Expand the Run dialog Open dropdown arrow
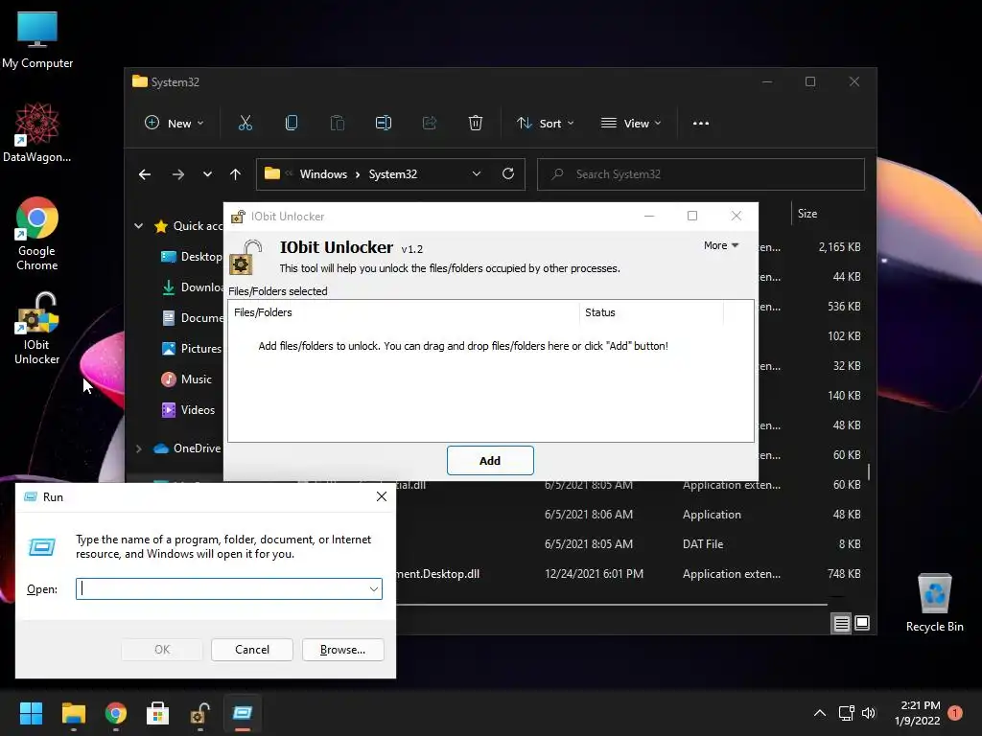 tap(374, 589)
